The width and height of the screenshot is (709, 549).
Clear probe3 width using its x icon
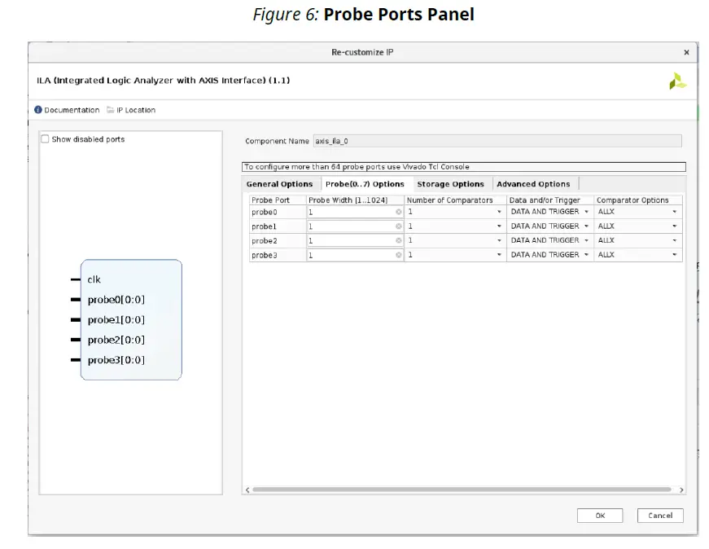[398, 254]
